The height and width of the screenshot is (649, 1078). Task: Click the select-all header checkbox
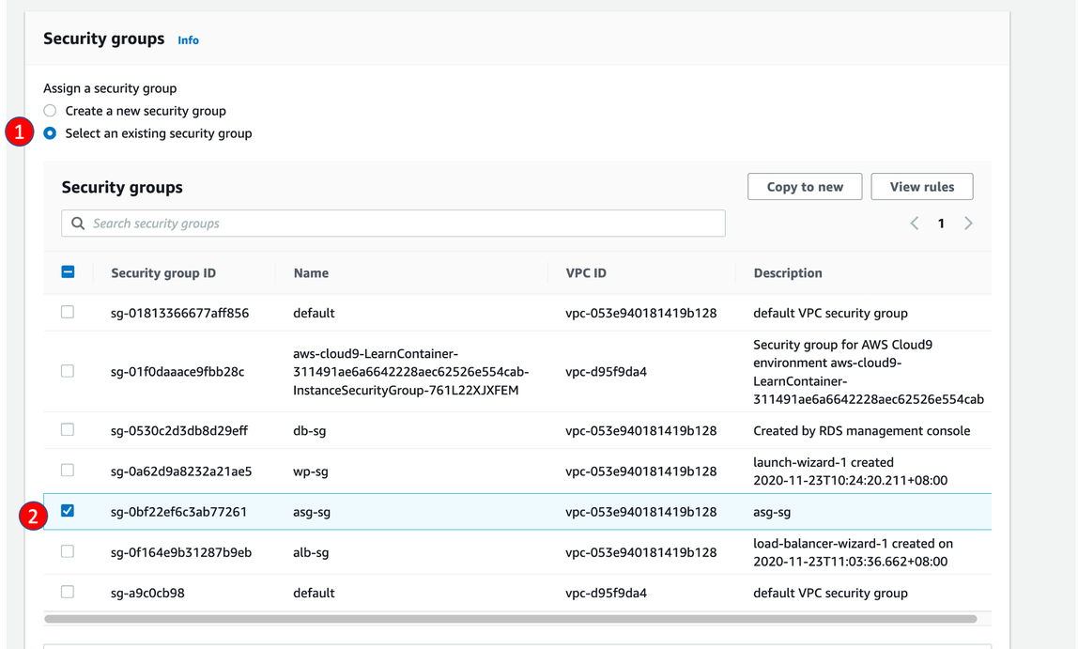(x=68, y=272)
